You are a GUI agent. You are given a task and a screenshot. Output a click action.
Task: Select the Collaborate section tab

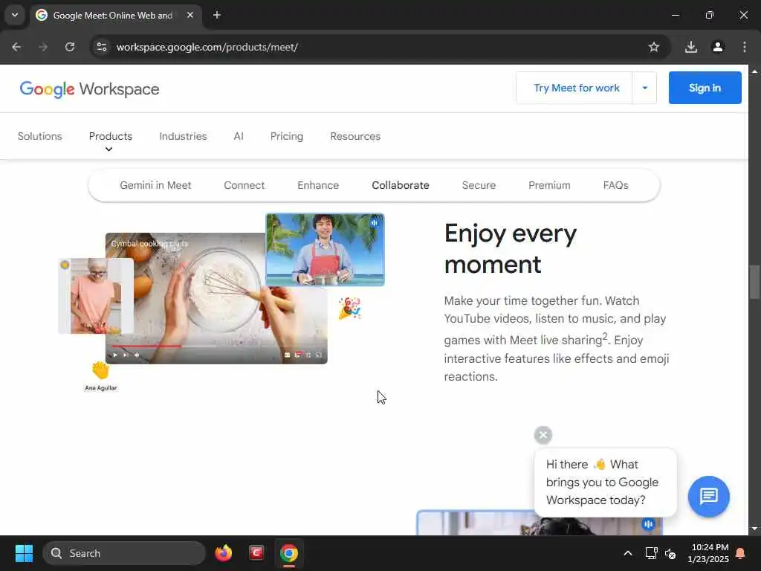pos(401,185)
